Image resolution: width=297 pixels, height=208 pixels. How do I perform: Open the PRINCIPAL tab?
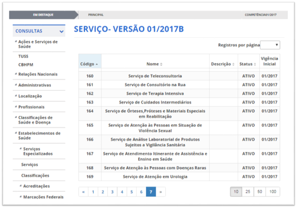[x=96, y=15]
